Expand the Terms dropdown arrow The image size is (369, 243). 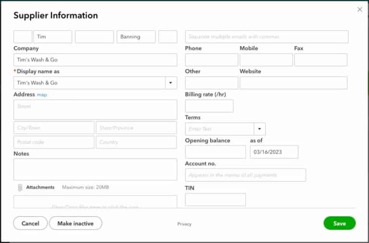point(259,129)
